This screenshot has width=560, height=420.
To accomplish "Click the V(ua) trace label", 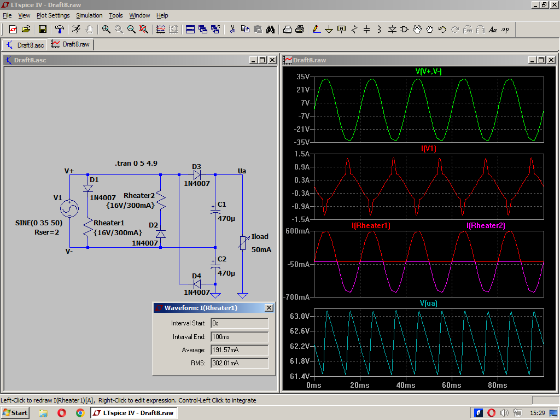I will (429, 303).
